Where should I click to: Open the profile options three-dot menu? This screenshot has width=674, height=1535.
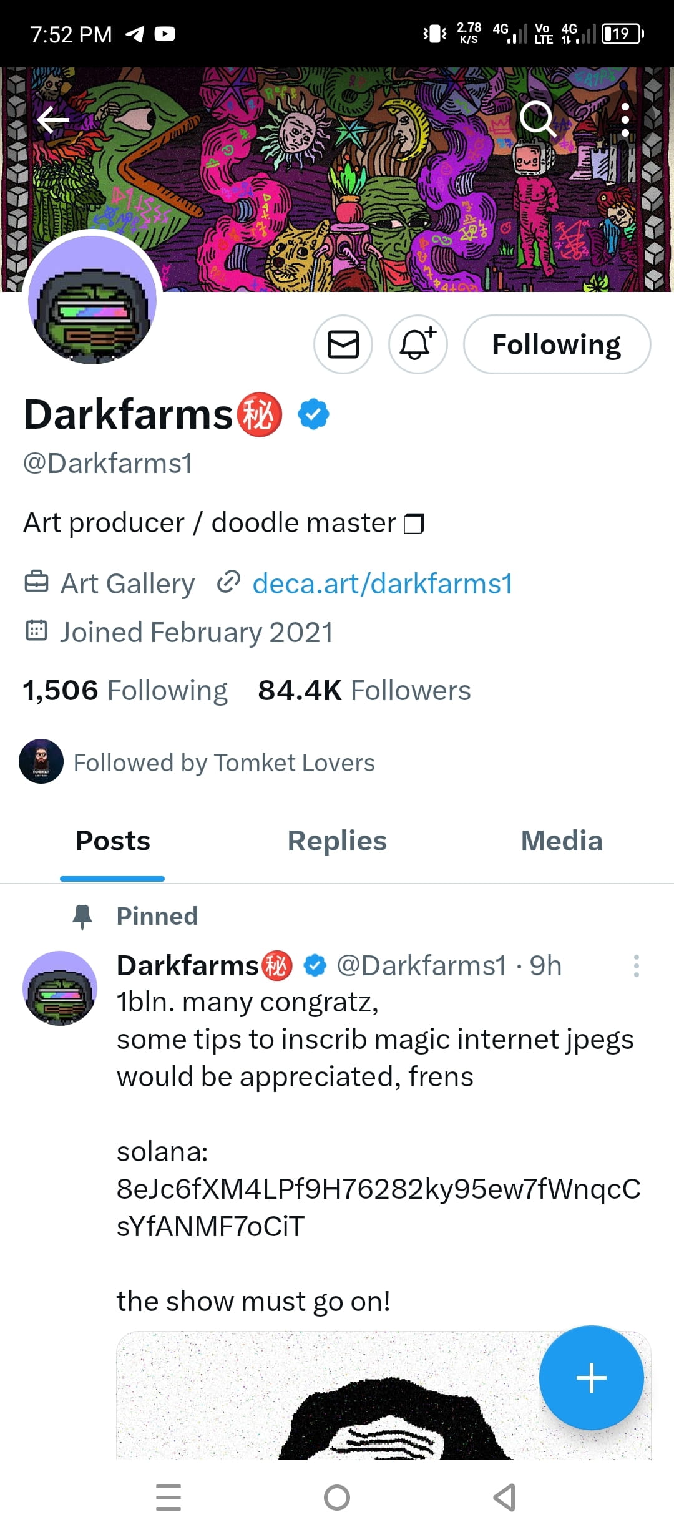coord(625,119)
